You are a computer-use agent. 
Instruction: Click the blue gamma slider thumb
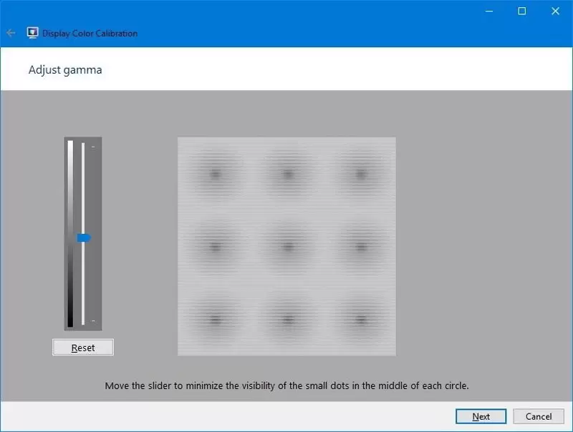click(84, 237)
